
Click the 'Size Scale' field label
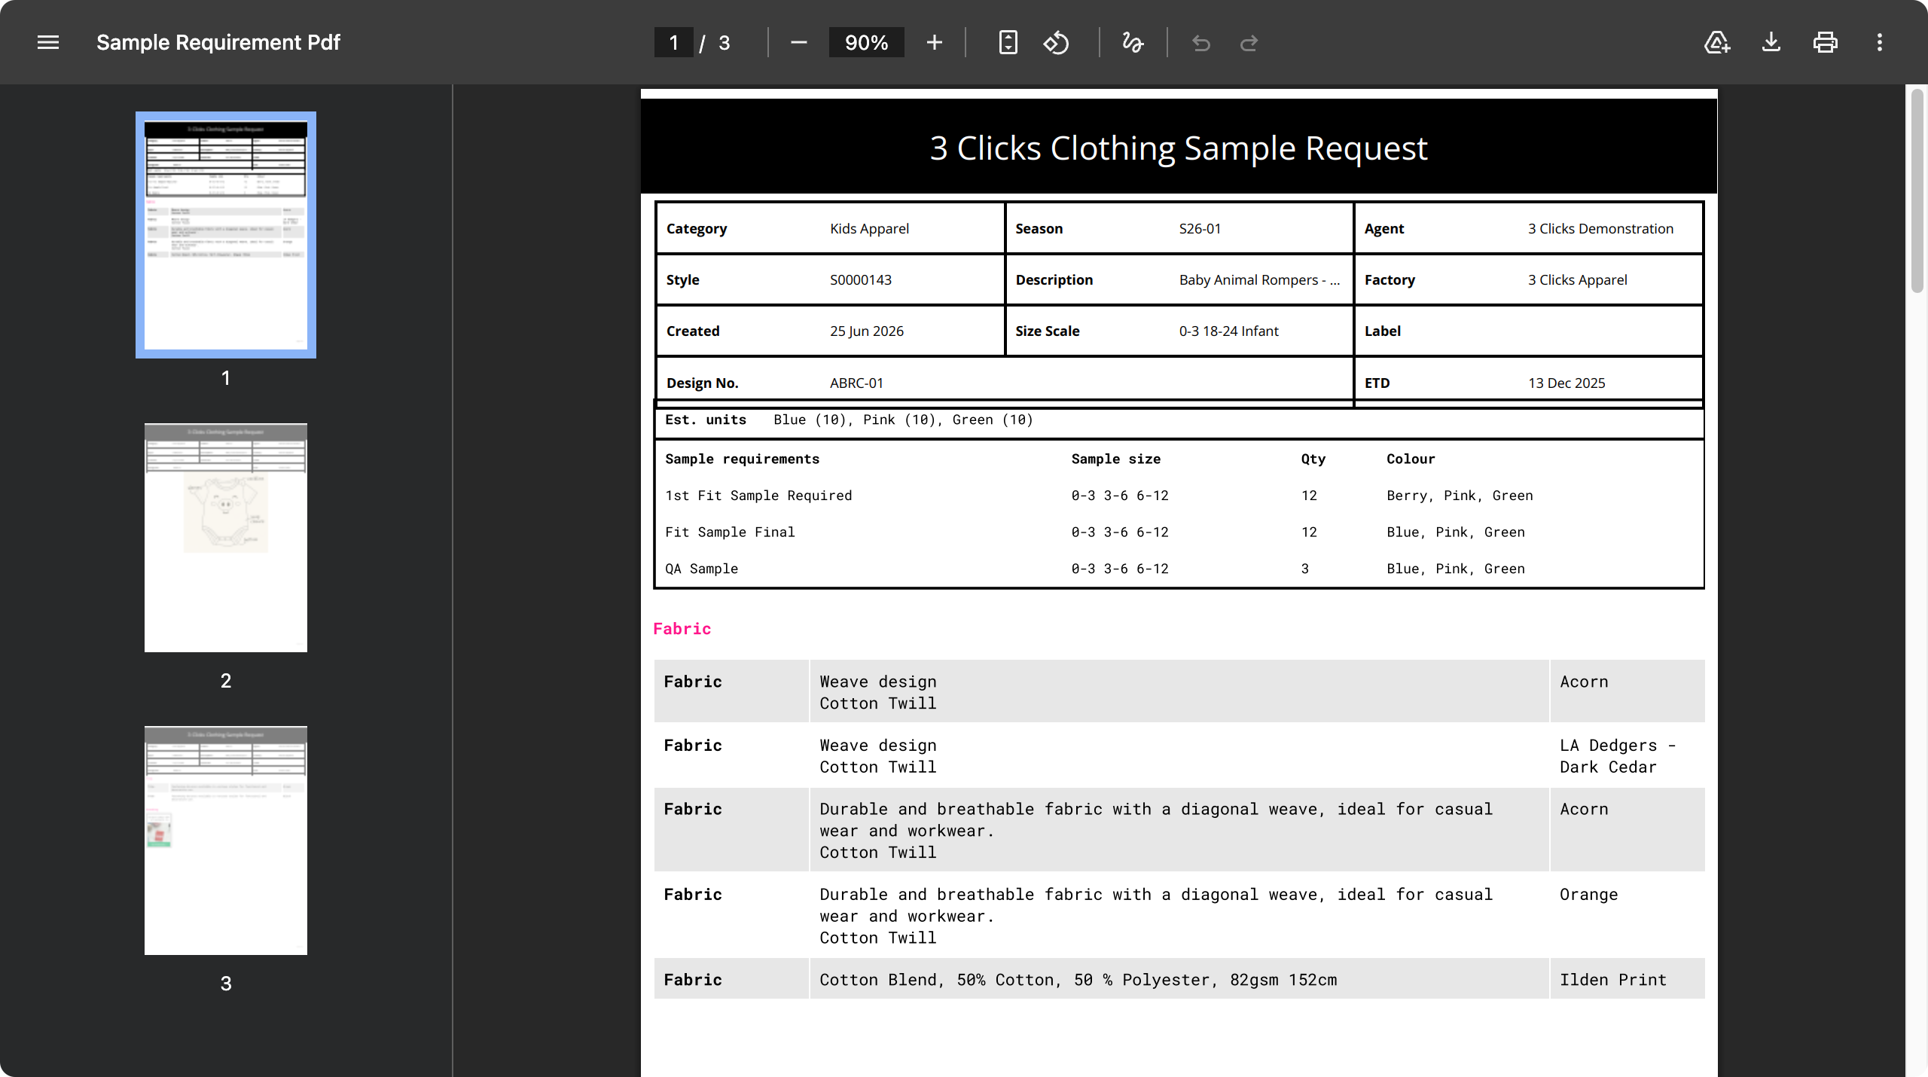coord(1047,331)
